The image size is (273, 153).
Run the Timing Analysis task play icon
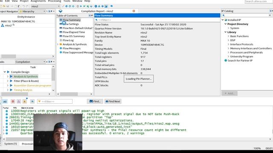click(11, 90)
